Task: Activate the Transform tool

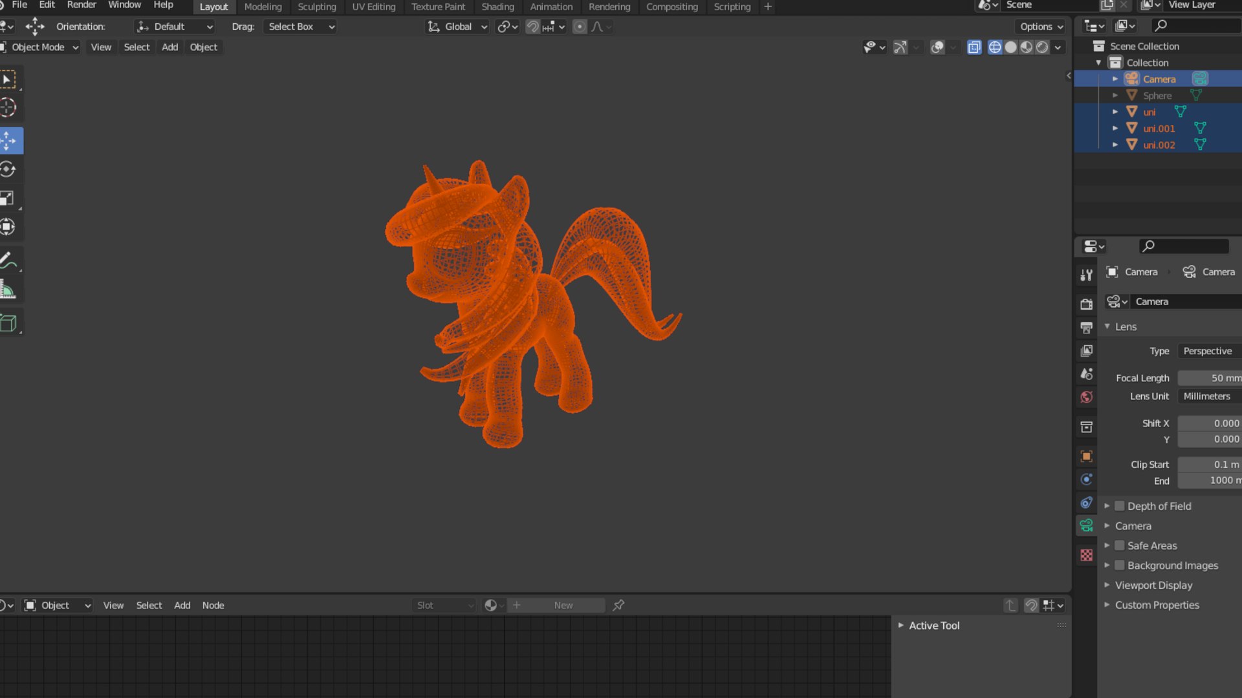Action: click(x=8, y=226)
